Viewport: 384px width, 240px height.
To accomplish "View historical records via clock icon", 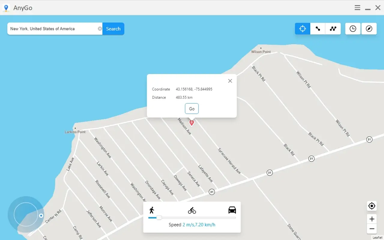I will [x=352, y=28].
